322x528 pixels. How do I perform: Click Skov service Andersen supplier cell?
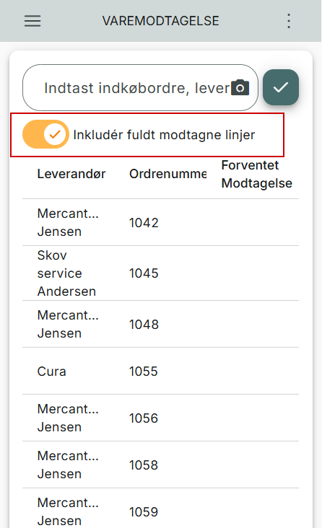(x=66, y=273)
